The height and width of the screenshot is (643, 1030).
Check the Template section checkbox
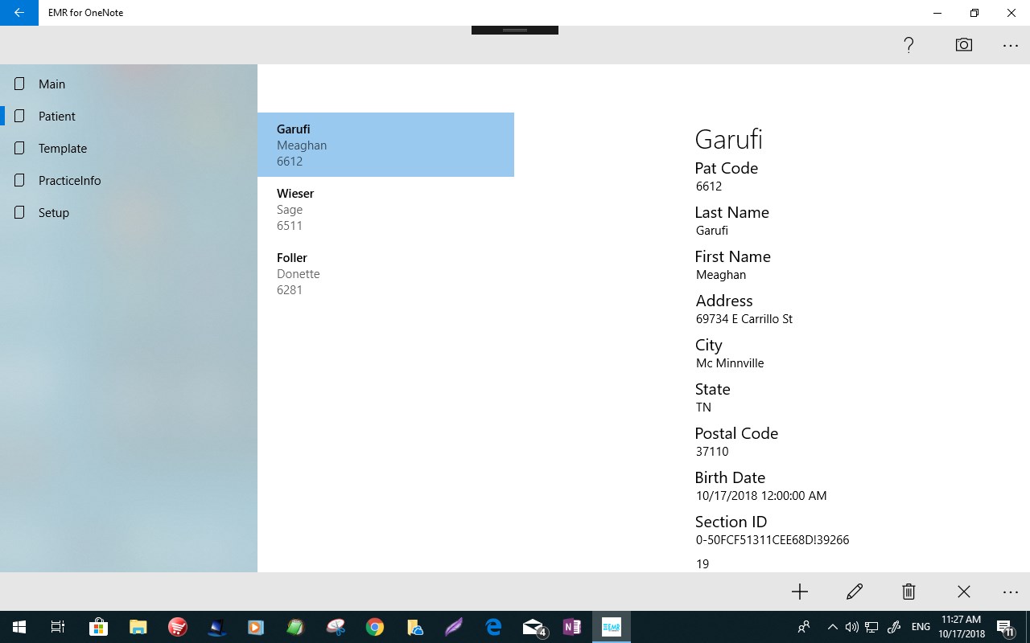[x=19, y=148]
